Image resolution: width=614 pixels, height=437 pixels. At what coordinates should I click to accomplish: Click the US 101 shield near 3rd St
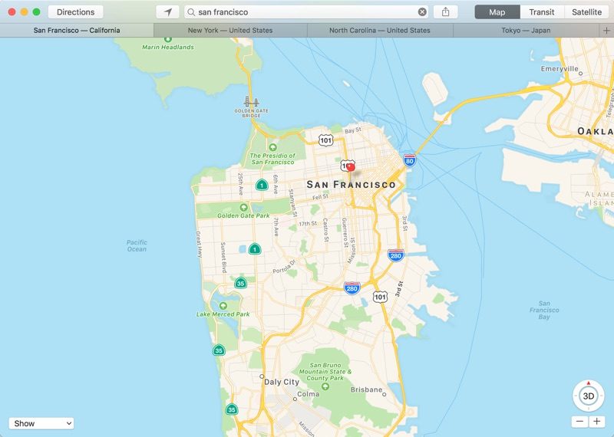(380, 297)
